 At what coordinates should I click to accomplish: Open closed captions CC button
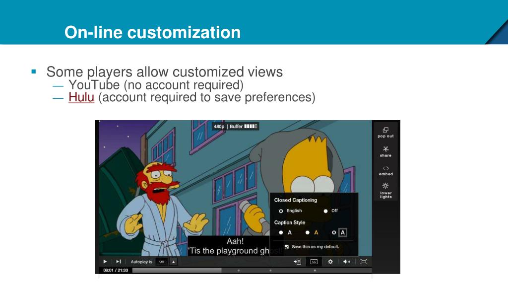314,262
